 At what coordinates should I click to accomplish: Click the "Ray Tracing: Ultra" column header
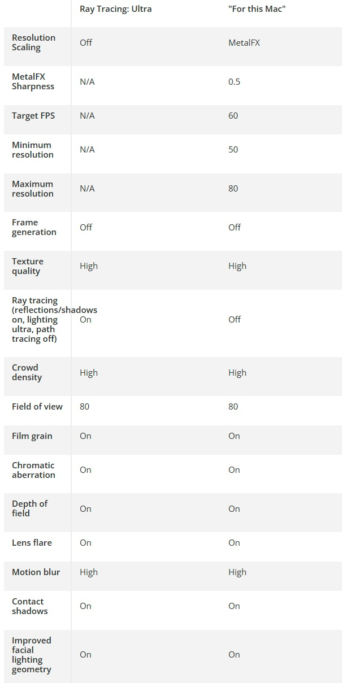(115, 9)
